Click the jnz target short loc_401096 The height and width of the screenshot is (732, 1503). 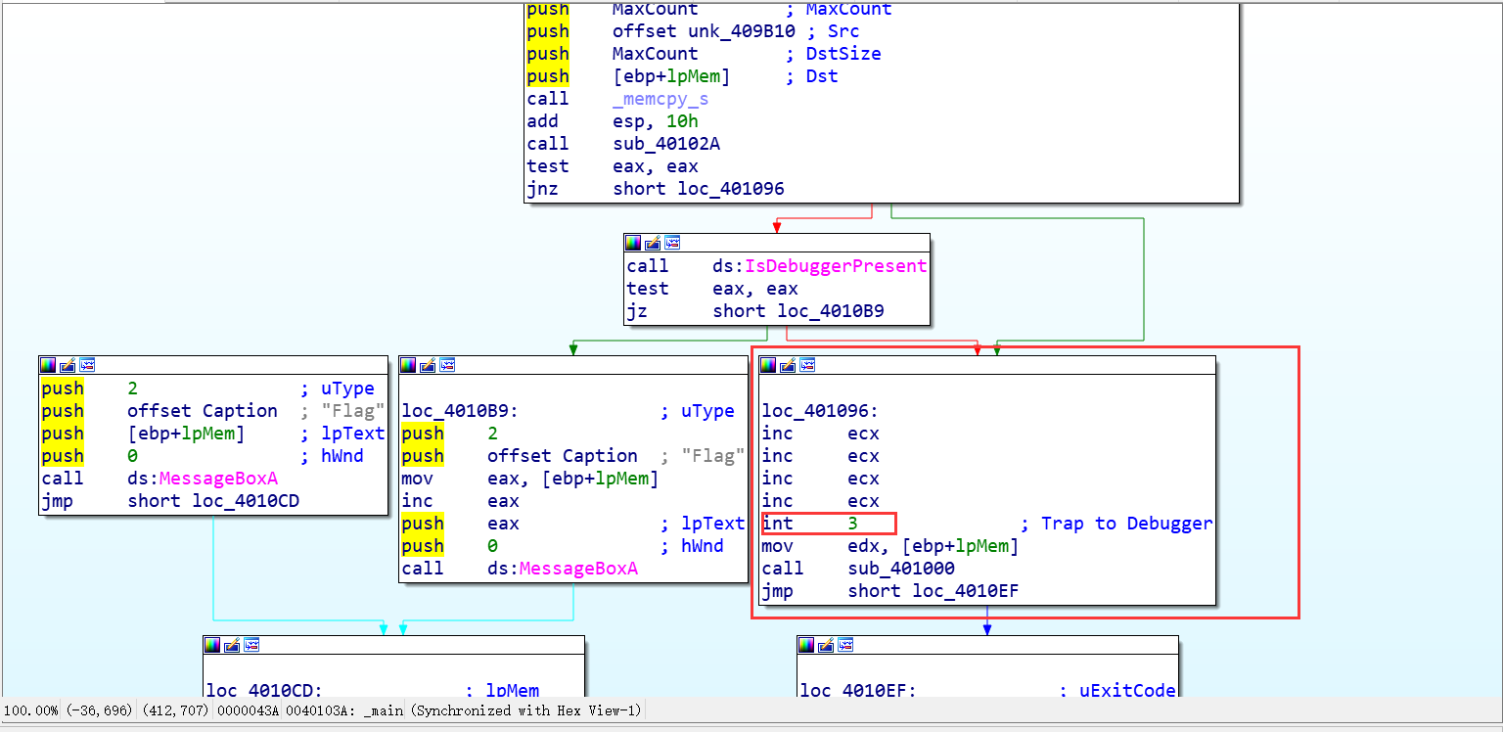[x=699, y=189]
